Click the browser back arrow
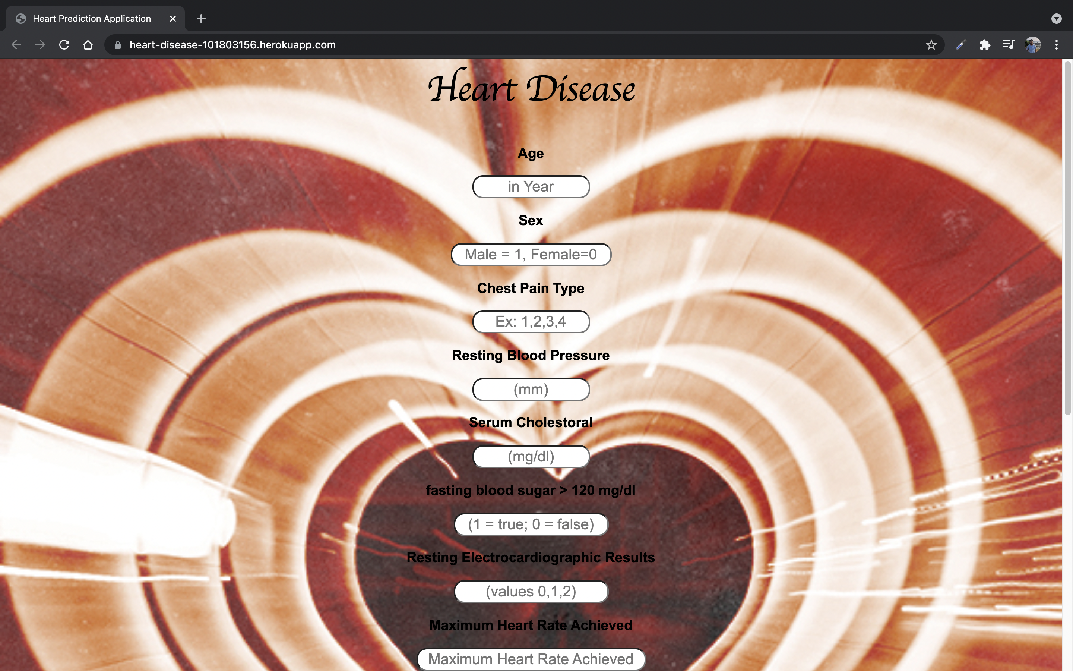 pos(16,45)
